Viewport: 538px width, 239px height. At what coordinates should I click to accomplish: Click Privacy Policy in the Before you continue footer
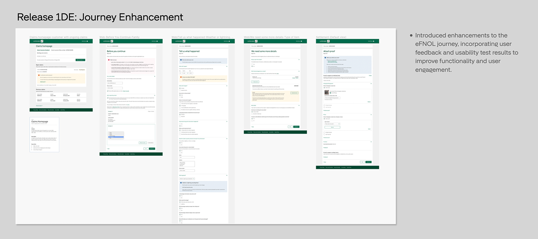click(106, 154)
